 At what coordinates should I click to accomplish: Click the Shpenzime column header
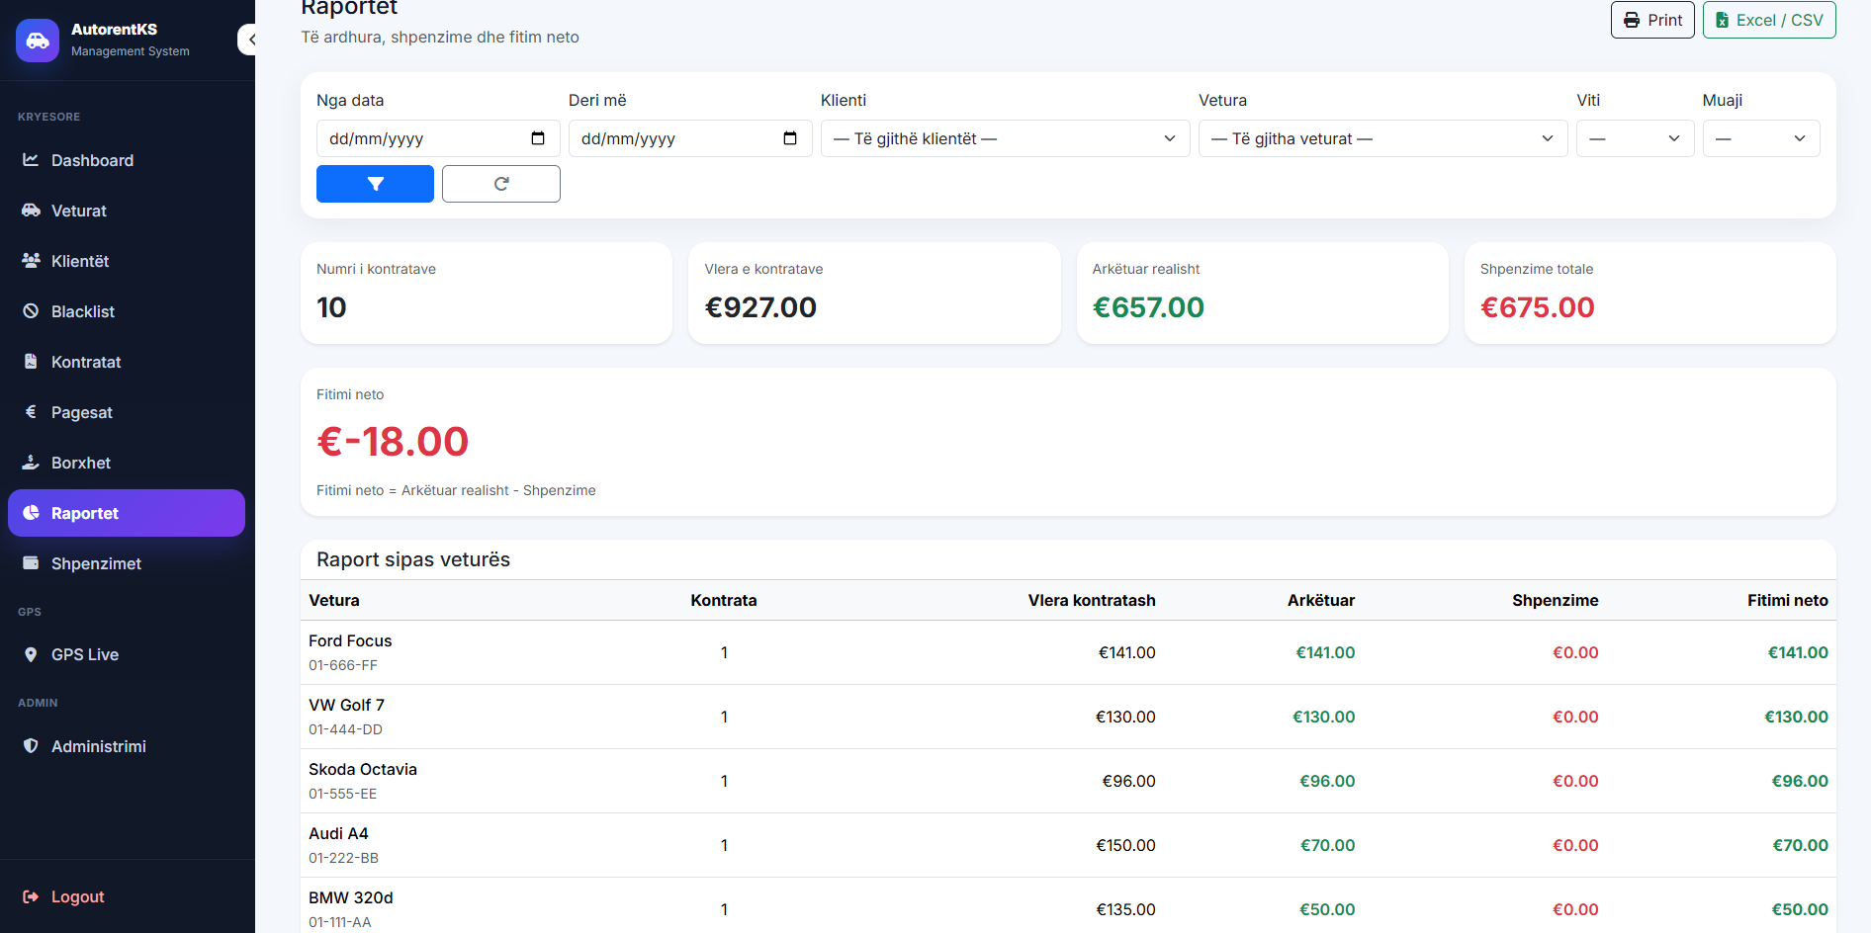[1556, 600]
